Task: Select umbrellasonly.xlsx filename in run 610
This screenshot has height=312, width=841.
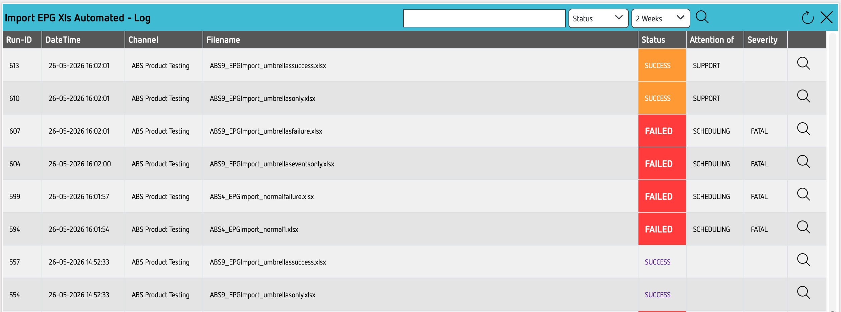Action: click(x=262, y=99)
